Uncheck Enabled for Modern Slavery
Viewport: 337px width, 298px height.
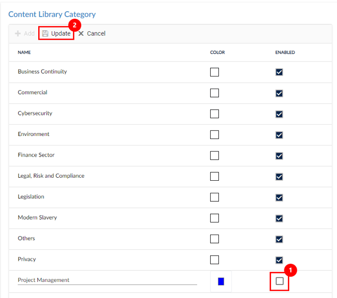point(279,218)
